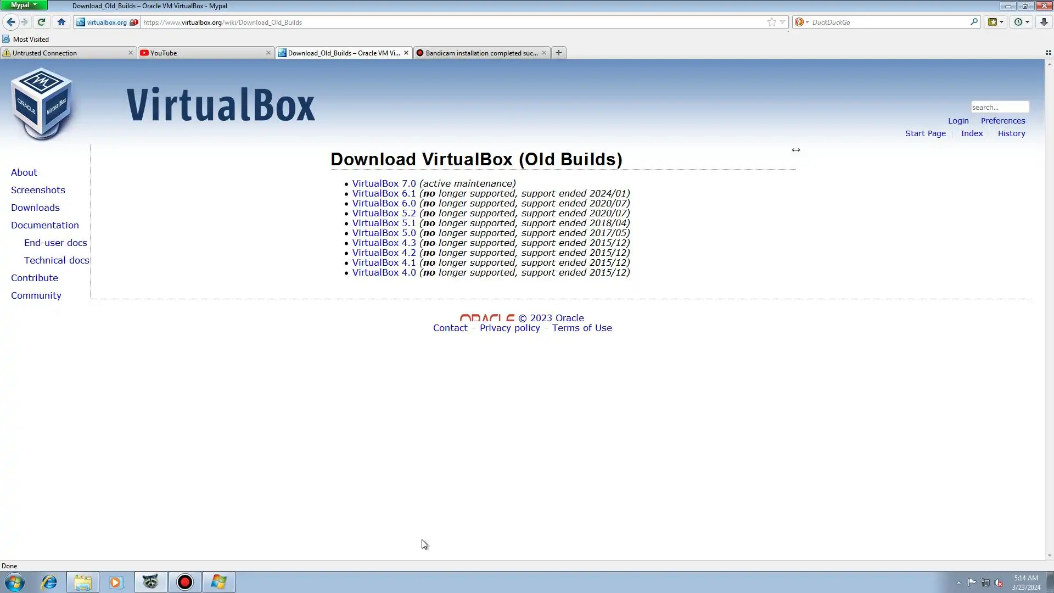Viewport: 1054px width, 593px height.
Task: Open a new tab with plus button
Action: 558,53
